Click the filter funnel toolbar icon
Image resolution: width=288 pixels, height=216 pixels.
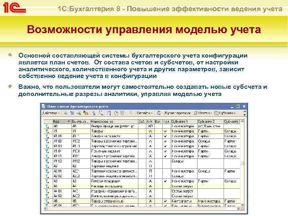tap(109, 113)
